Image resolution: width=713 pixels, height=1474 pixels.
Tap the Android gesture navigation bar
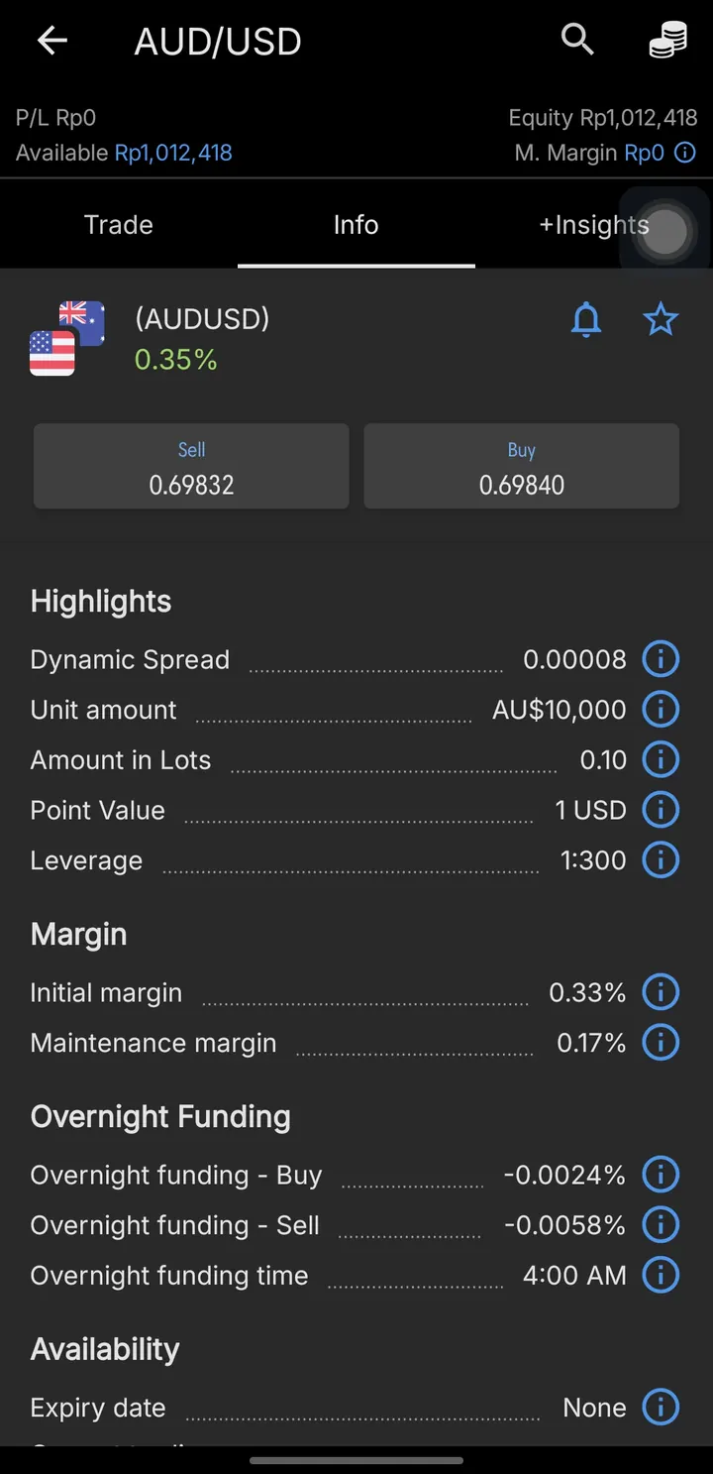[356, 1460]
